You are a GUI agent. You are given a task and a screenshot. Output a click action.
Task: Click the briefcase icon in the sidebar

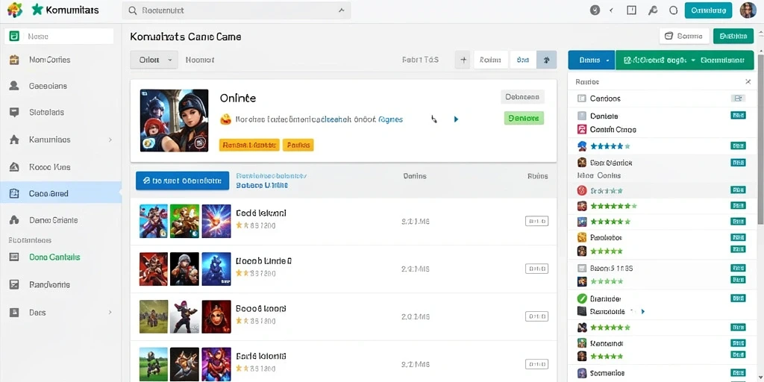[14, 60]
